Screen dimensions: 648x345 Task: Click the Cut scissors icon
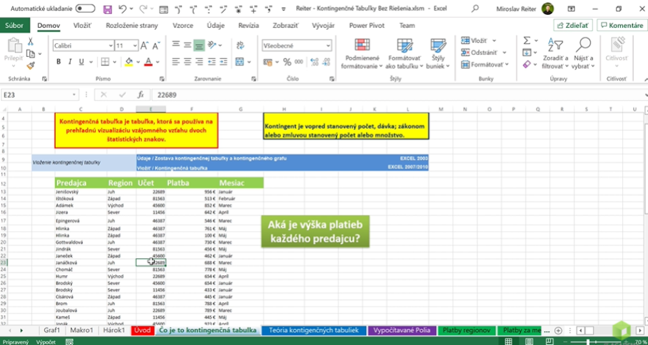(x=30, y=41)
